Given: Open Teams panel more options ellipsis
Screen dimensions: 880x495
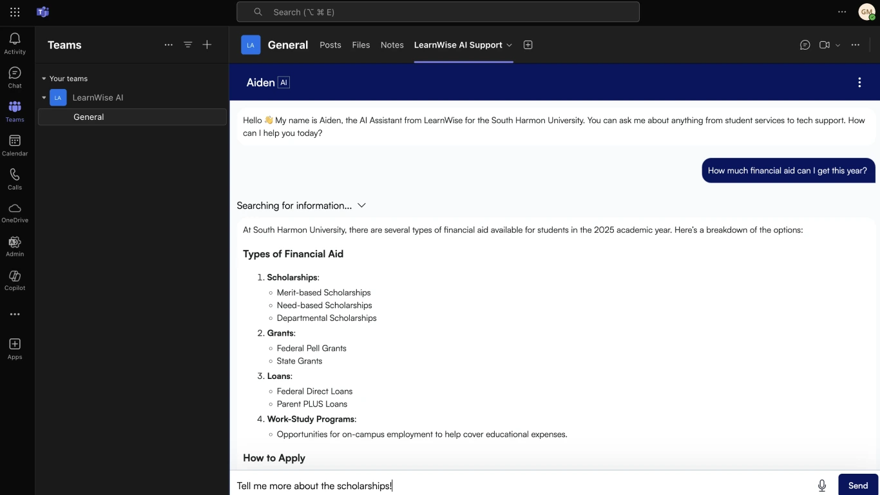Looking at the screenshot, I should coord(169,45).
